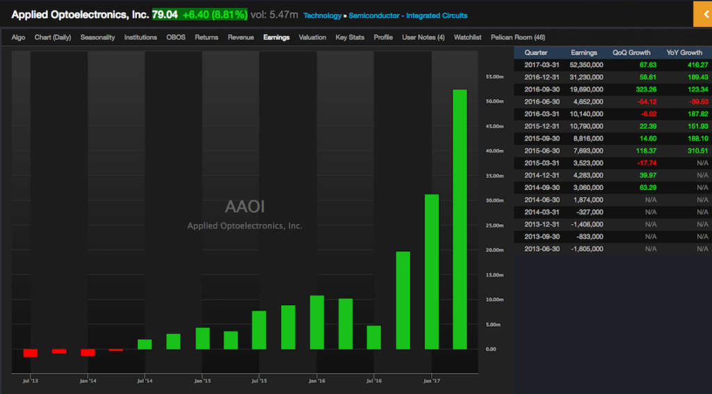Click the first red bar at Jul '13

tap(31, 353)
